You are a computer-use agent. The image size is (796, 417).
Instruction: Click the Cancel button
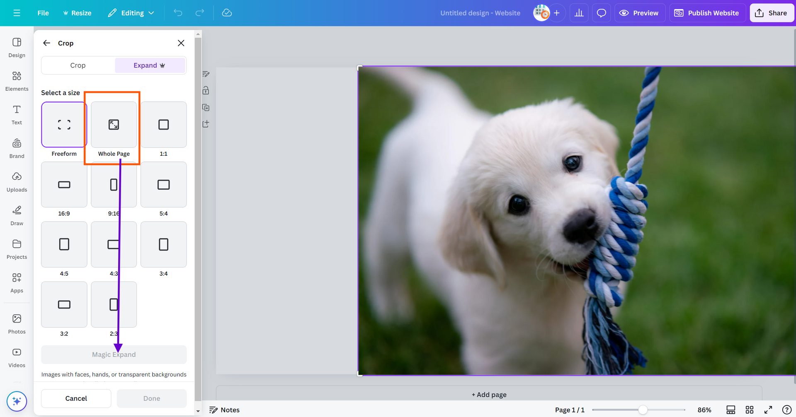point(76,398)
